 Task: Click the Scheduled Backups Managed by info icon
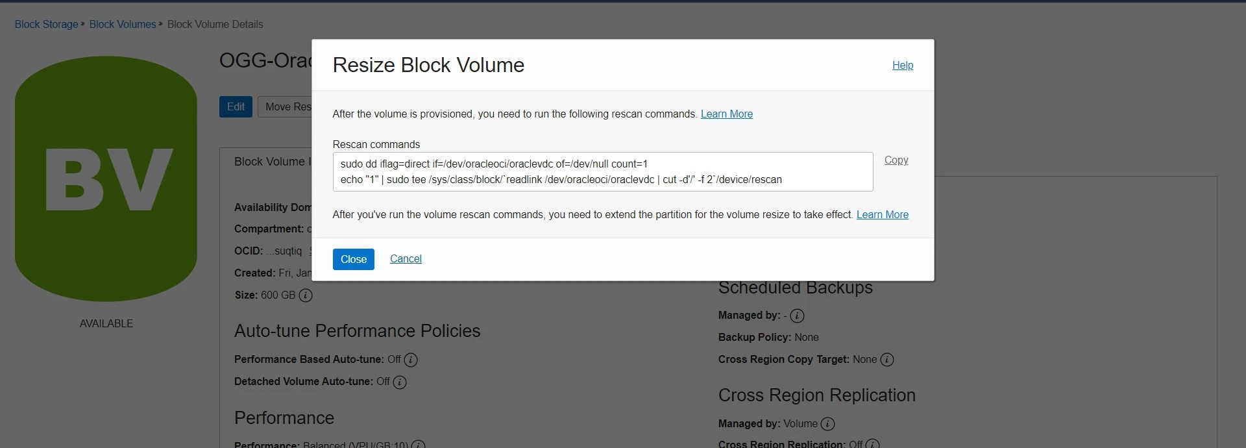point(798,316)
